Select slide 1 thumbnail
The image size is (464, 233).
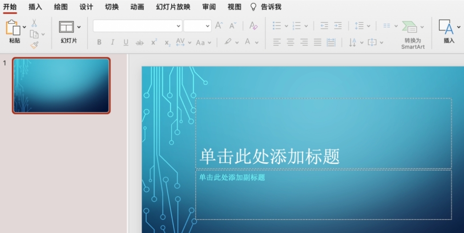click(61, 86)
